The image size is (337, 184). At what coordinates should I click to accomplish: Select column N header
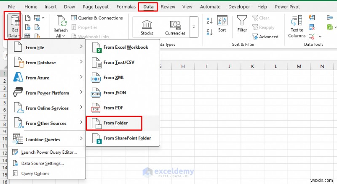(x=322, y=66)
